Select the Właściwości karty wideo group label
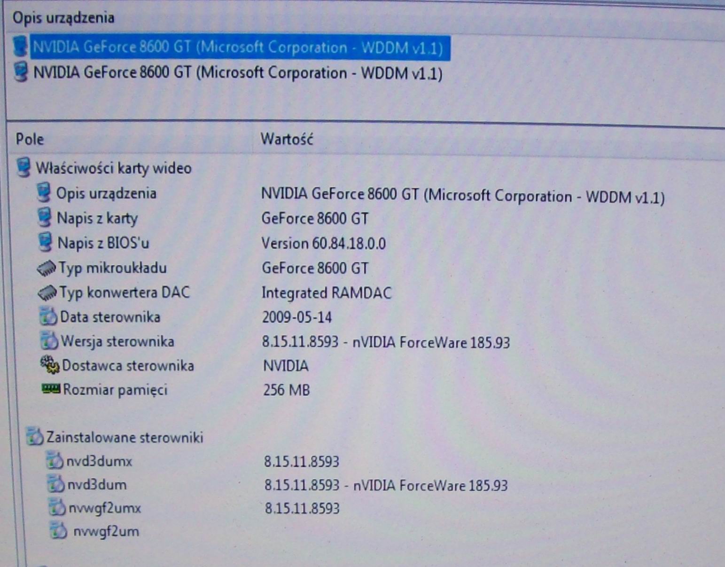The image size is (725, 567). pyautogui.click(x=114, y=168)
